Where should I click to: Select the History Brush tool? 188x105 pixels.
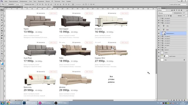[2, 33]
